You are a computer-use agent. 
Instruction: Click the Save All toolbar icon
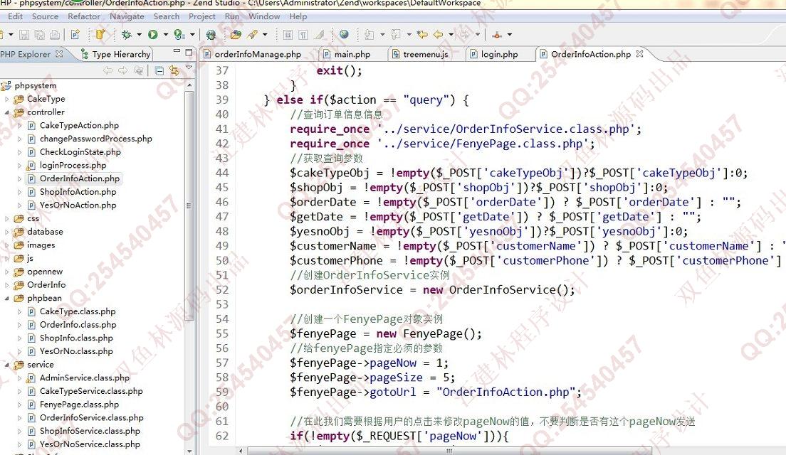[x=39, y=35]
